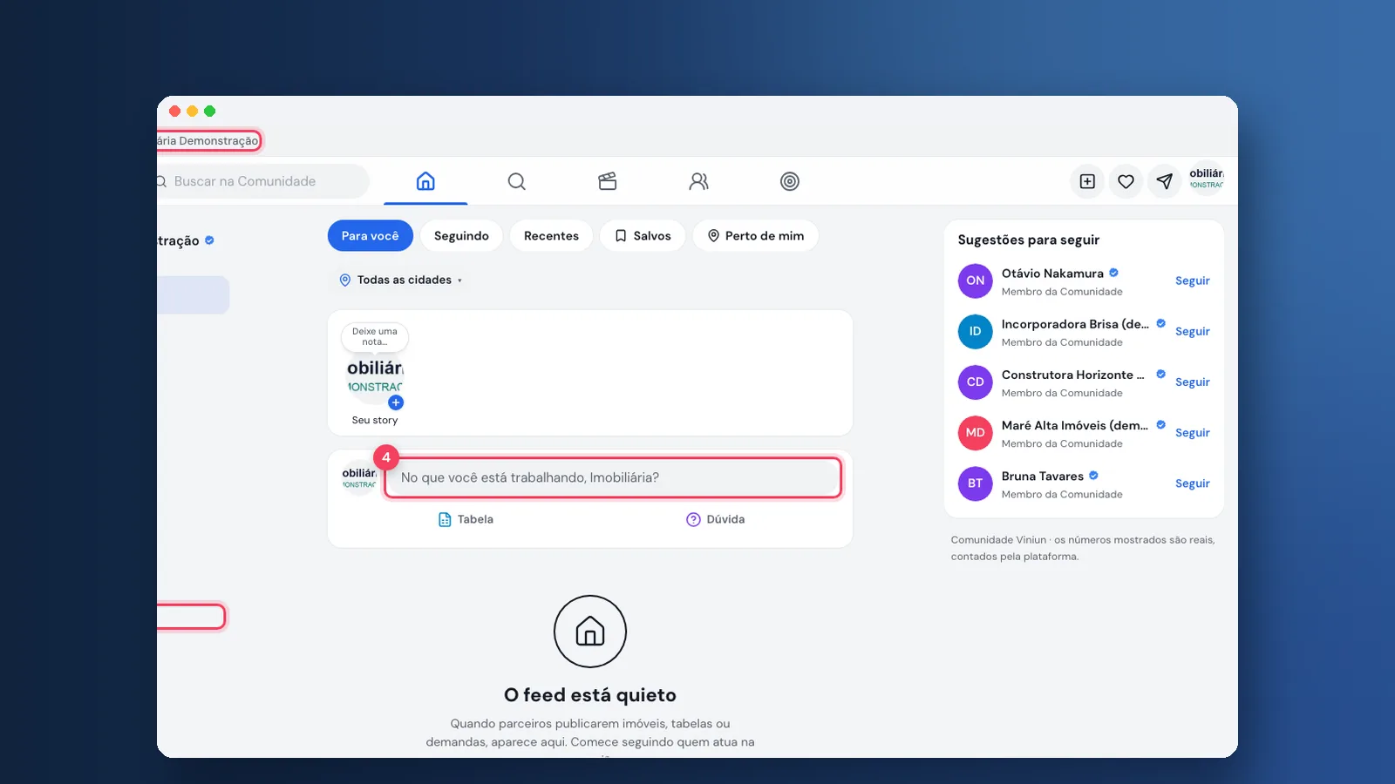Open the Salvos tab

click(x=643, y=236)
